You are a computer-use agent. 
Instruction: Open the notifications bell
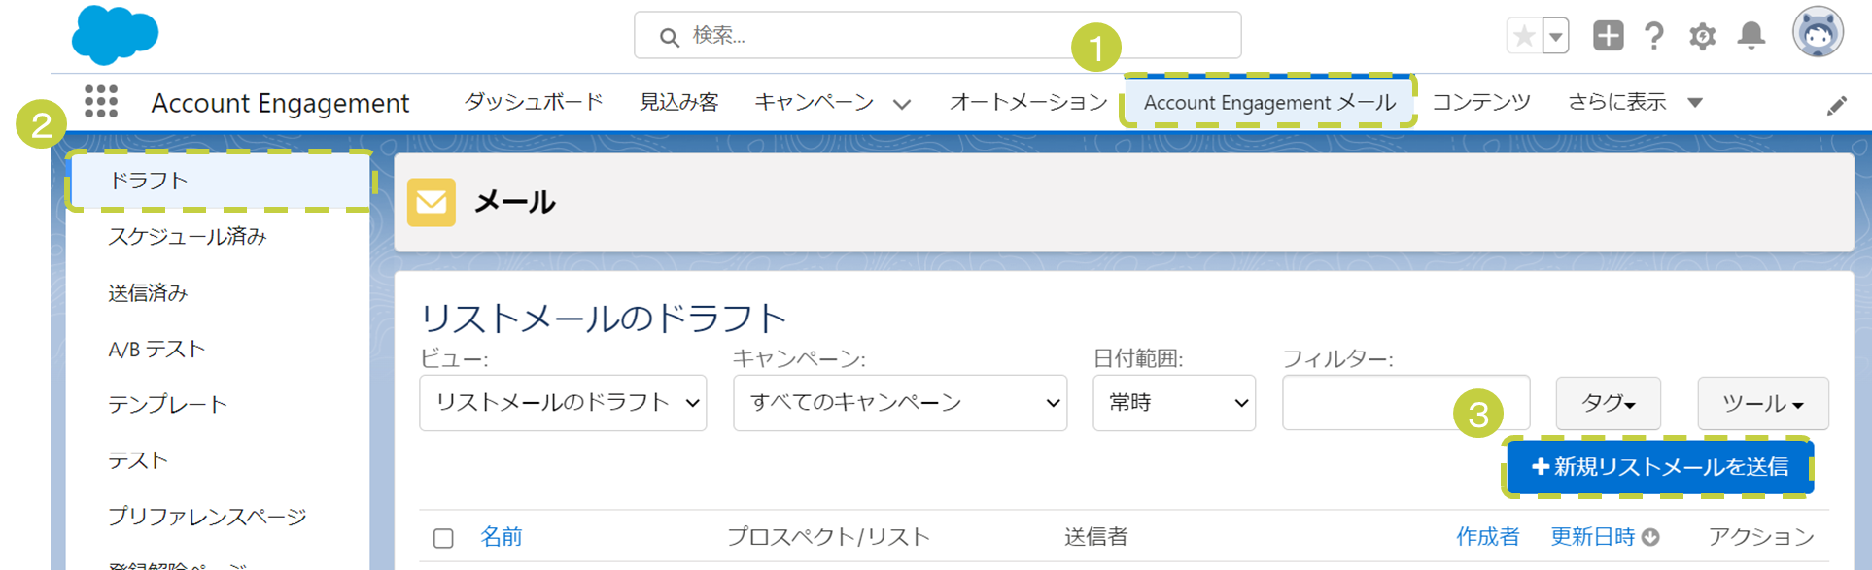coord(1751,36)
